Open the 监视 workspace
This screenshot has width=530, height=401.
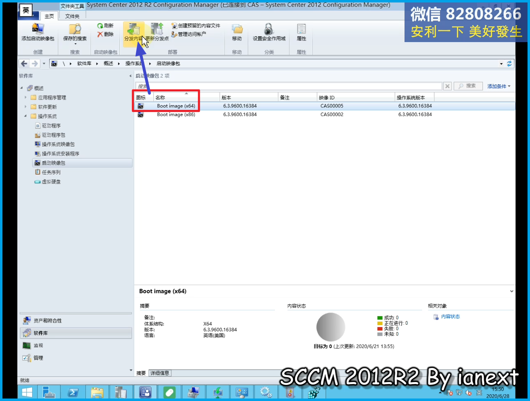point(76,346)
